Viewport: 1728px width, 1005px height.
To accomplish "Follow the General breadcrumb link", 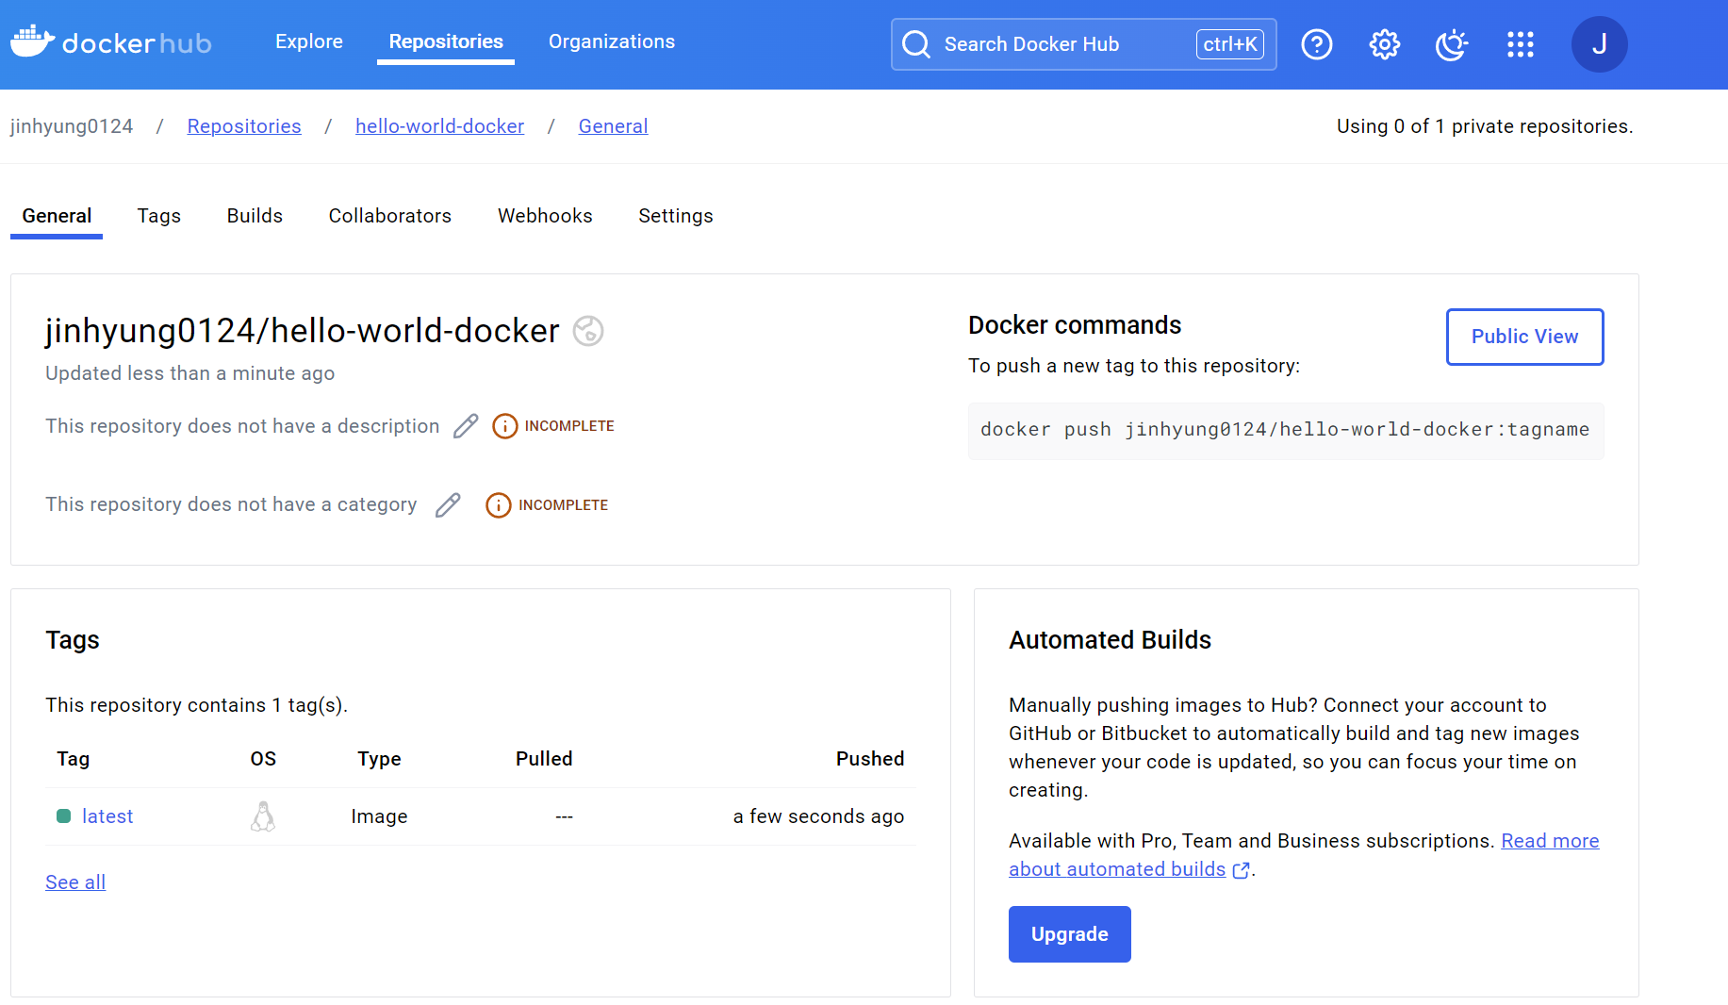I will [x=613, y=126].
